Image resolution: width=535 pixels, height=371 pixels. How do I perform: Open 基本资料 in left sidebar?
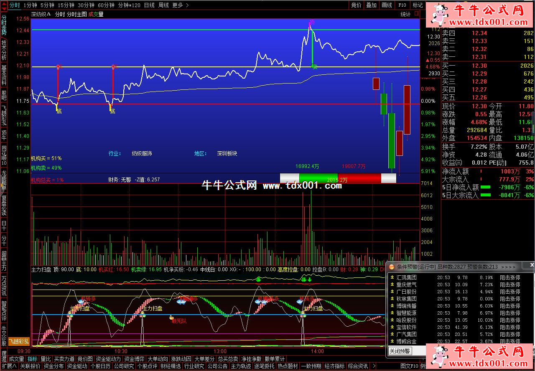(4, 75)
